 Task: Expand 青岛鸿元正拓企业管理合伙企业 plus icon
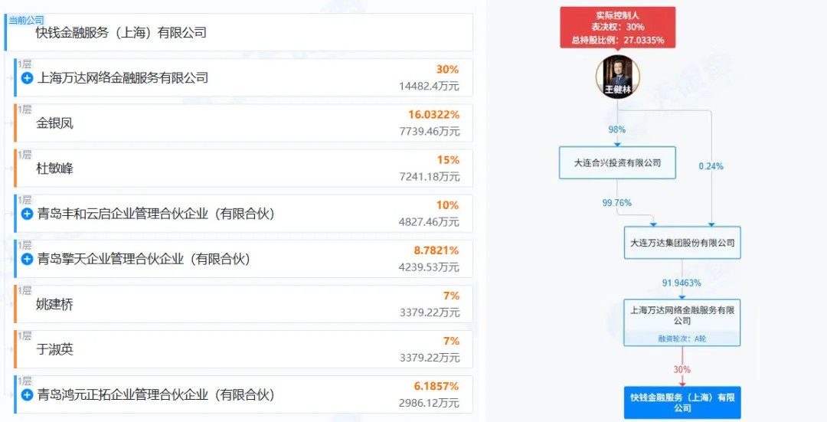pos(27,395)
